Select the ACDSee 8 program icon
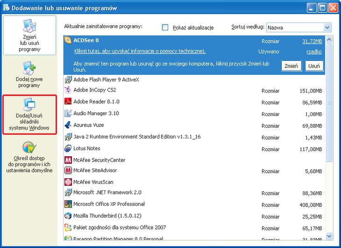The height and width of the screenshot is (248, 341). [x=67, y=40]
